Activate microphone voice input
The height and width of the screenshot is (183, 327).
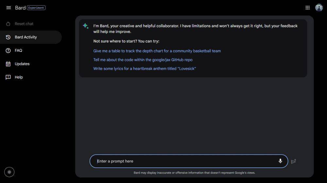(280, 161)
